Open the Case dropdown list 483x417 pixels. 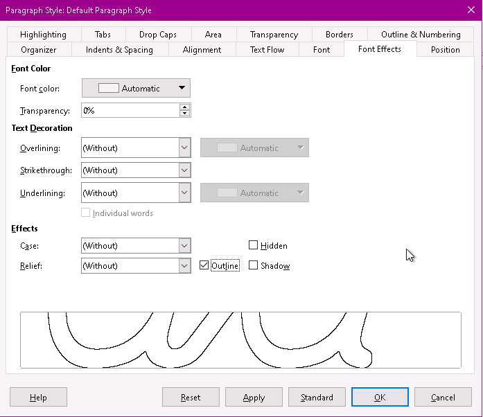pos(184,246)
